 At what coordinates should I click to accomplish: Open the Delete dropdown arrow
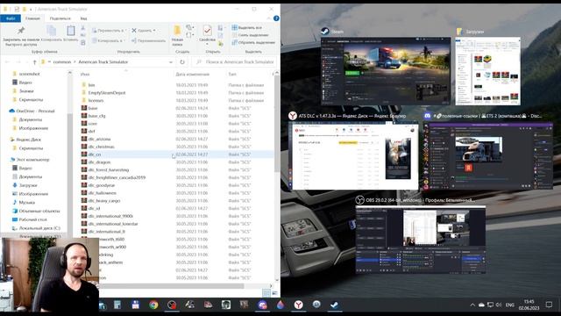pyautogui.click(x=154, y=31)
